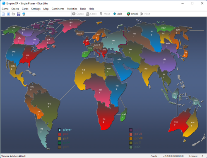The image size is (207, 158).
Task: Start an attack with the Attack button
Action: pyautogui.click(x=132, y=14)
